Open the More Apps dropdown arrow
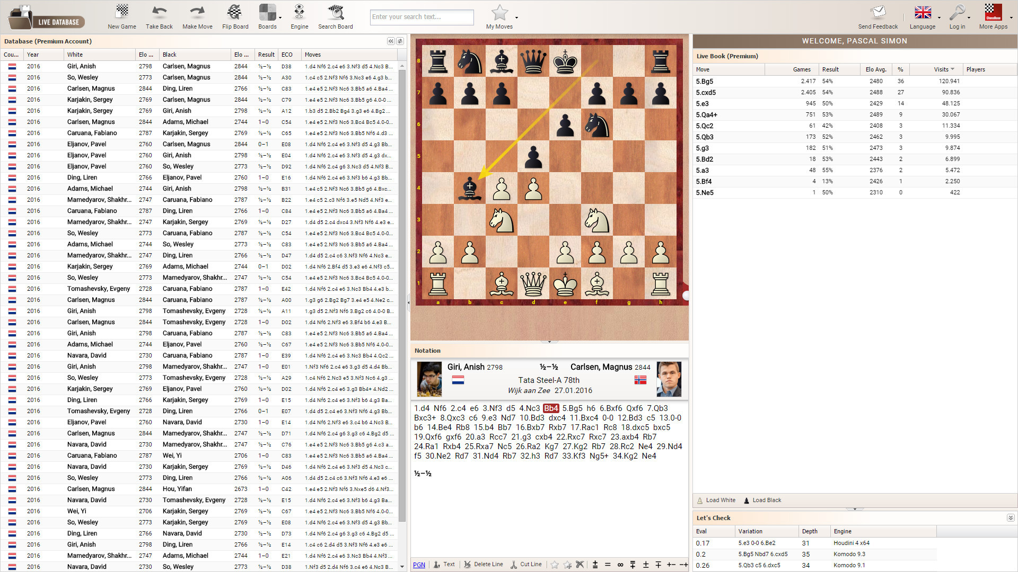The width and height of the screenshot is (1018, 572). point(1010,17)
